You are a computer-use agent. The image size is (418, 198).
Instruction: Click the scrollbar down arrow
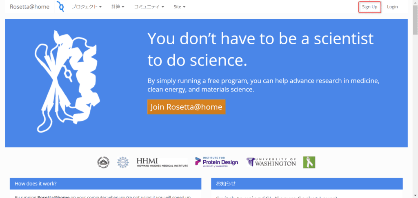tap(415, 195)
